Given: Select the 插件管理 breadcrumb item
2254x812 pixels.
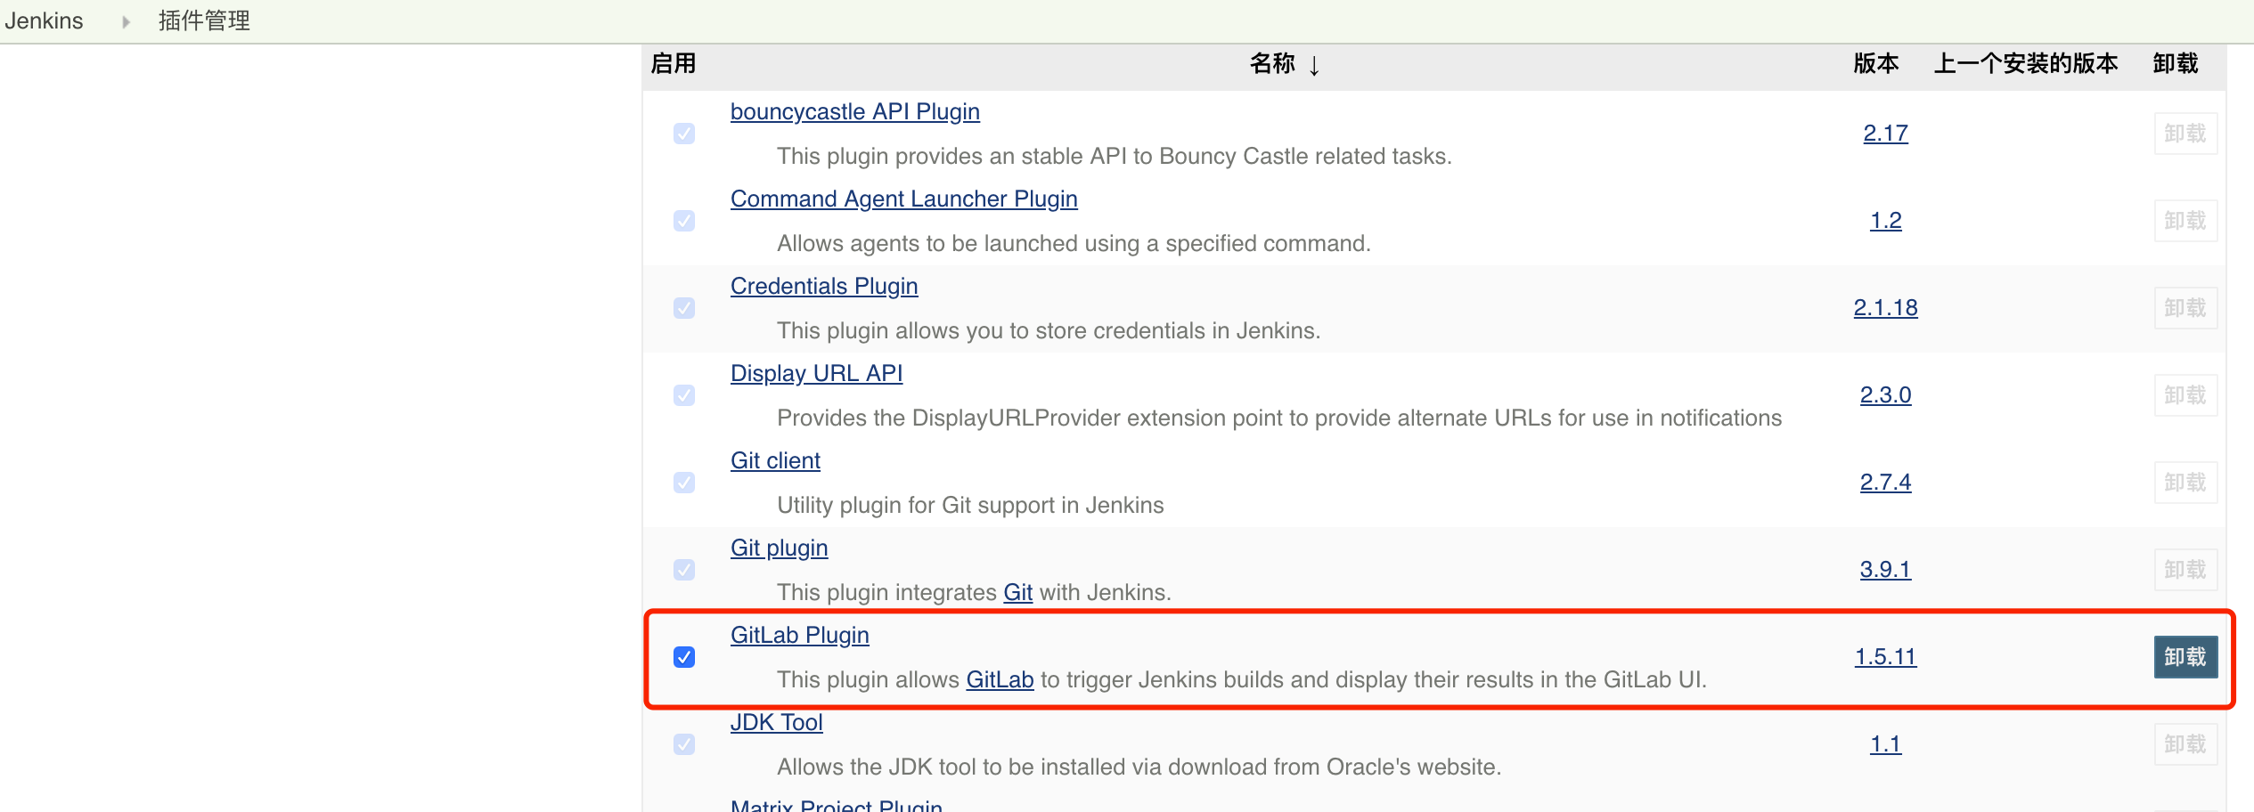Looking at the screenshot, I should click(x=204, y=20).
